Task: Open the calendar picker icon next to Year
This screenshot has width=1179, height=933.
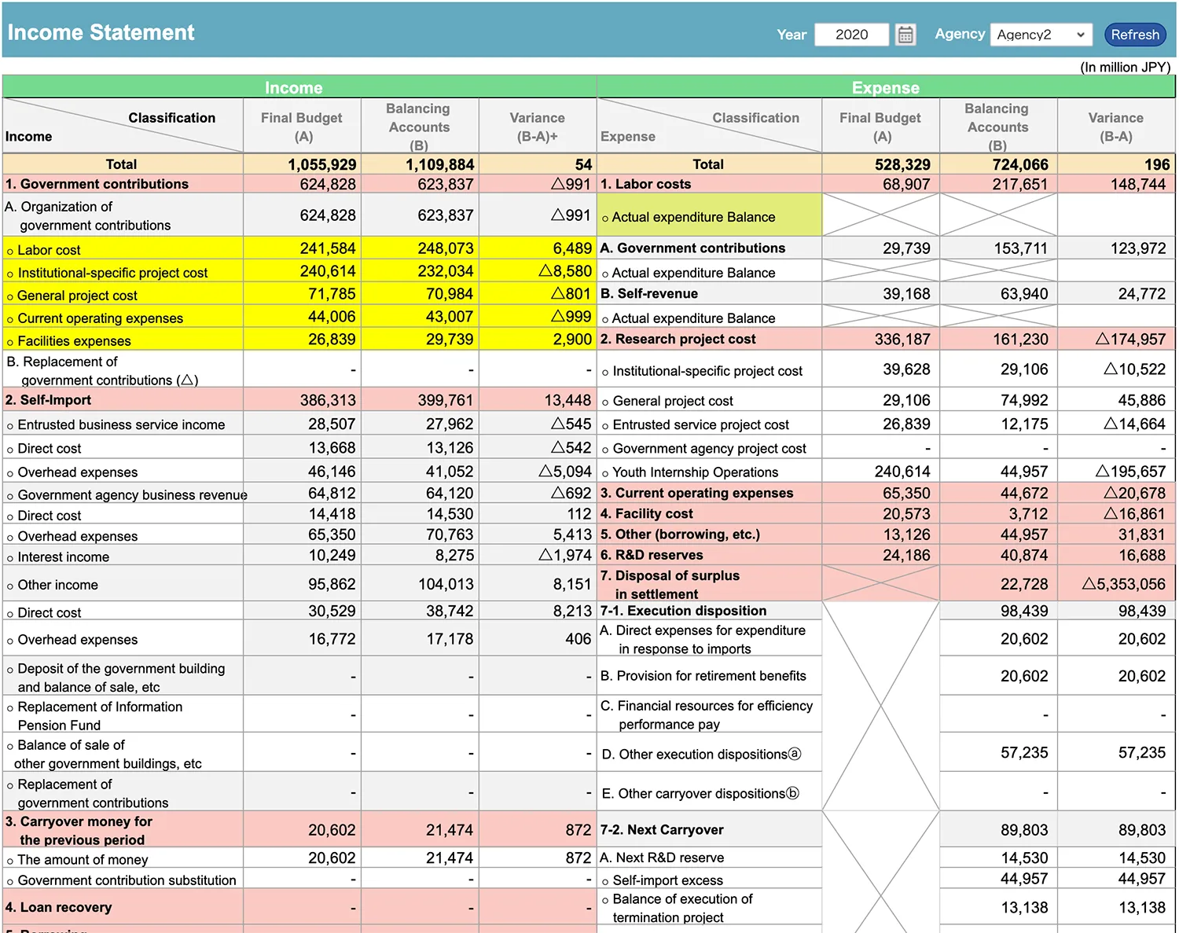Action: [x=905, y=35]
